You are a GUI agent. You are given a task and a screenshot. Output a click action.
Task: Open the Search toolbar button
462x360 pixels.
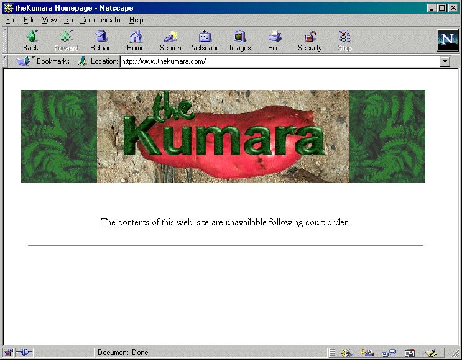pyautogui.click(x=170, y=41)
